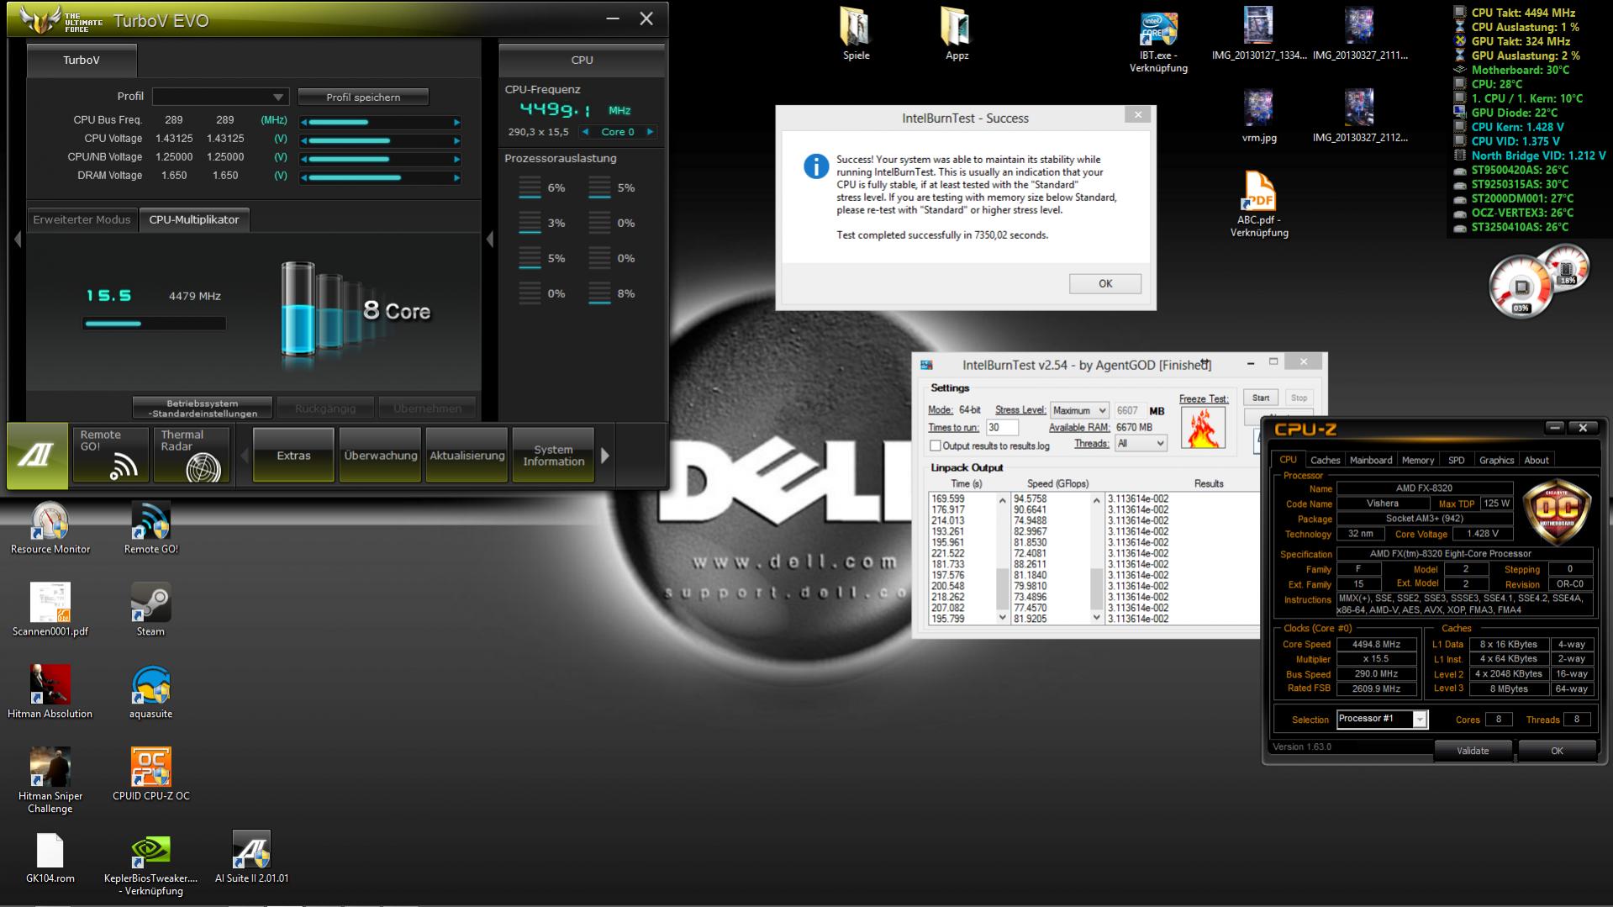Image resolution: width=1613 pixels, height=907 pixels.
Task: Open Thermal Radar in the AI Suite bar
Action: point(192,455)
